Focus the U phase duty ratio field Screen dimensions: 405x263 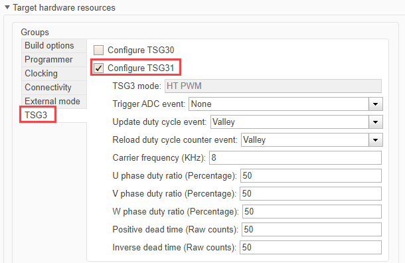tap(311, 176)
